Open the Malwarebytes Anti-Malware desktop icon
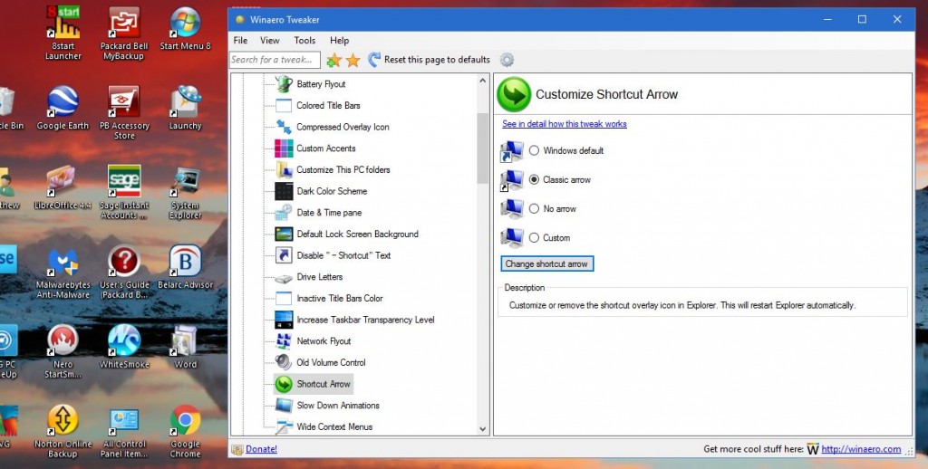The height and width of the screenshot is (469, 928). (63, 272)
